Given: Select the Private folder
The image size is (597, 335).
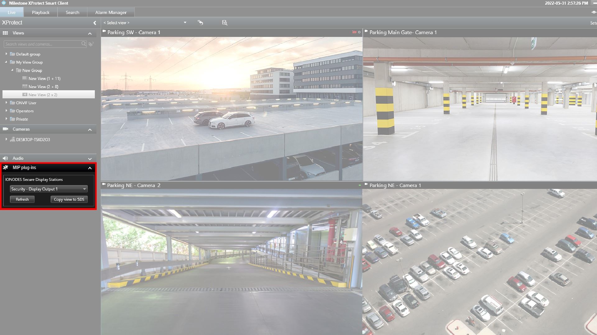Looking at the screenshot, I should pyautogui.click(x=19, y=119).
